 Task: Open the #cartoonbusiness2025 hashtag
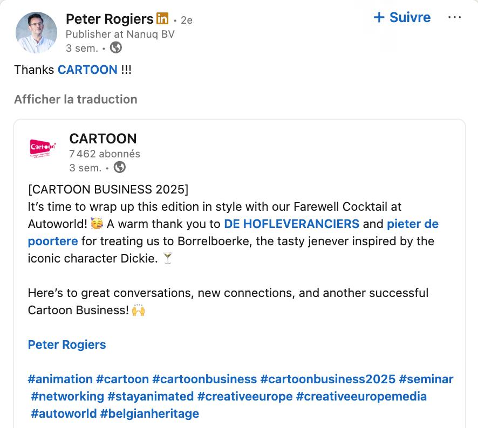(327, 379)
